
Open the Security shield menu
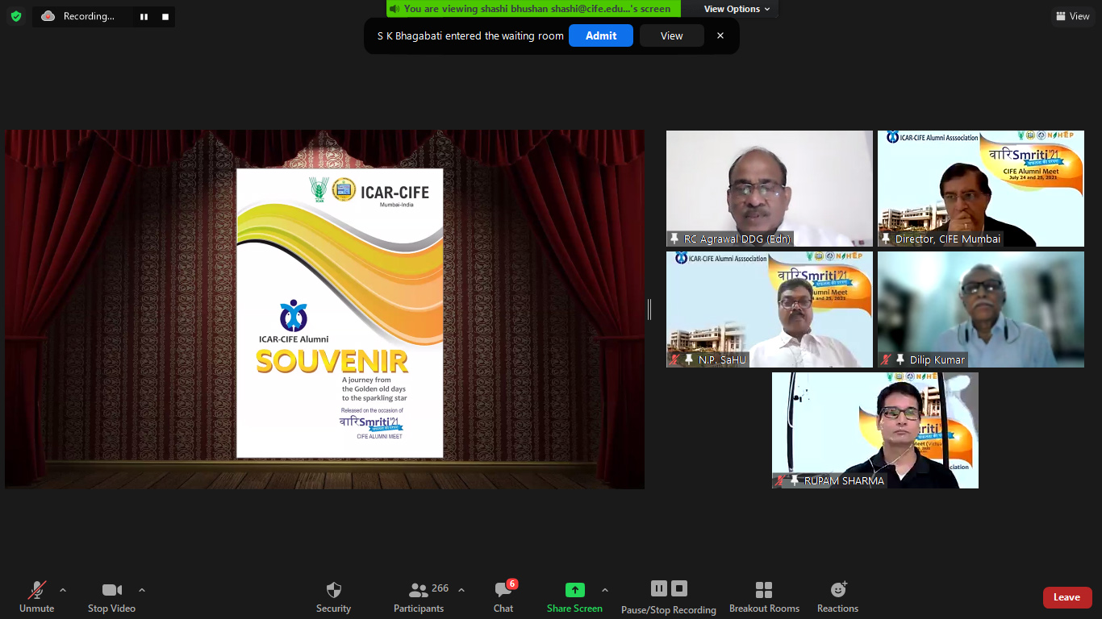coord(333,596)
